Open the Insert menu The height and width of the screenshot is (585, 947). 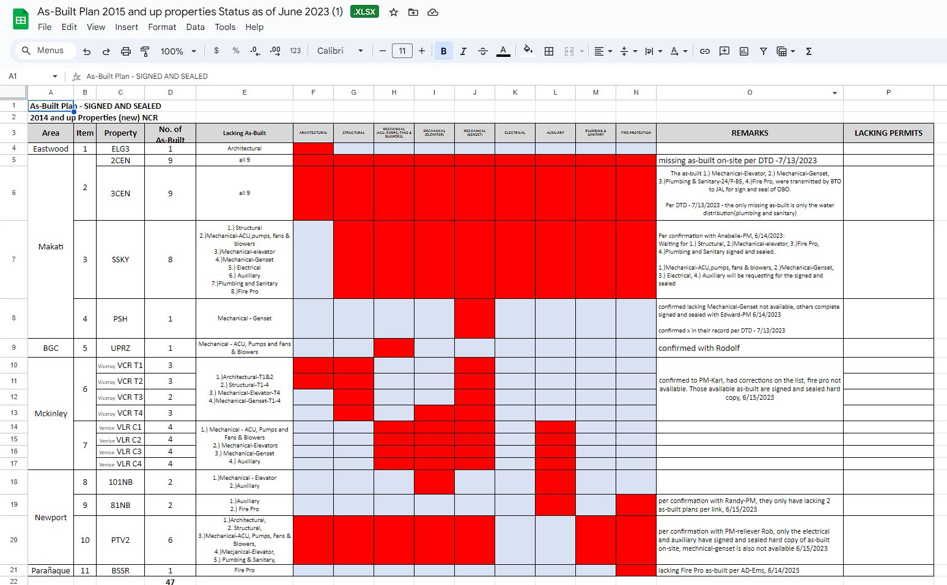127,27
